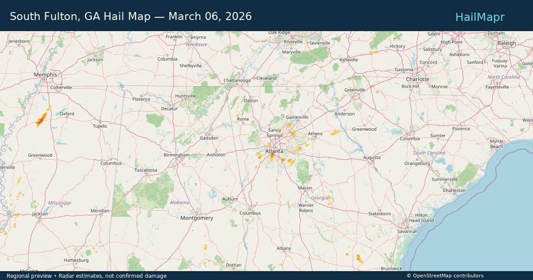Screen dimensions: 533x280
Task: Click the hail core south of Atlanta
Action: click(x=272, y=156)
